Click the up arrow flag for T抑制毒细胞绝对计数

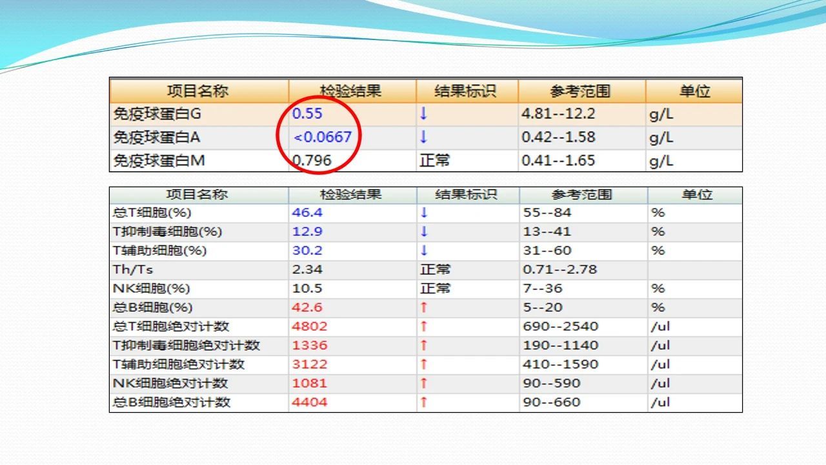(x=424, y=346)
